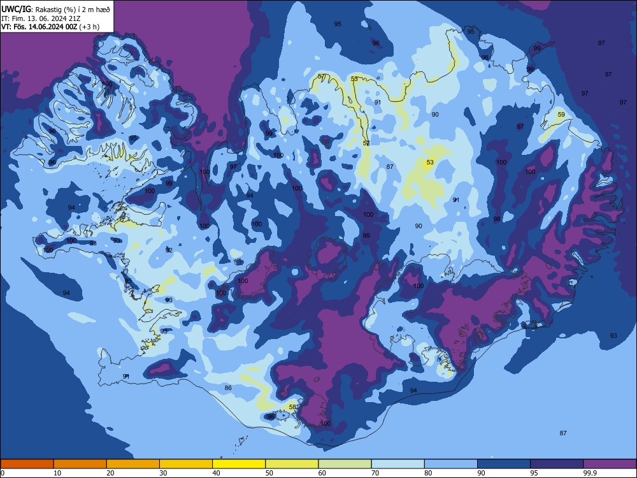The height and width of the screenshot is (478, 637).
Task: Click the '99.9' legend tick label
Action: click(x=590, y=473)
